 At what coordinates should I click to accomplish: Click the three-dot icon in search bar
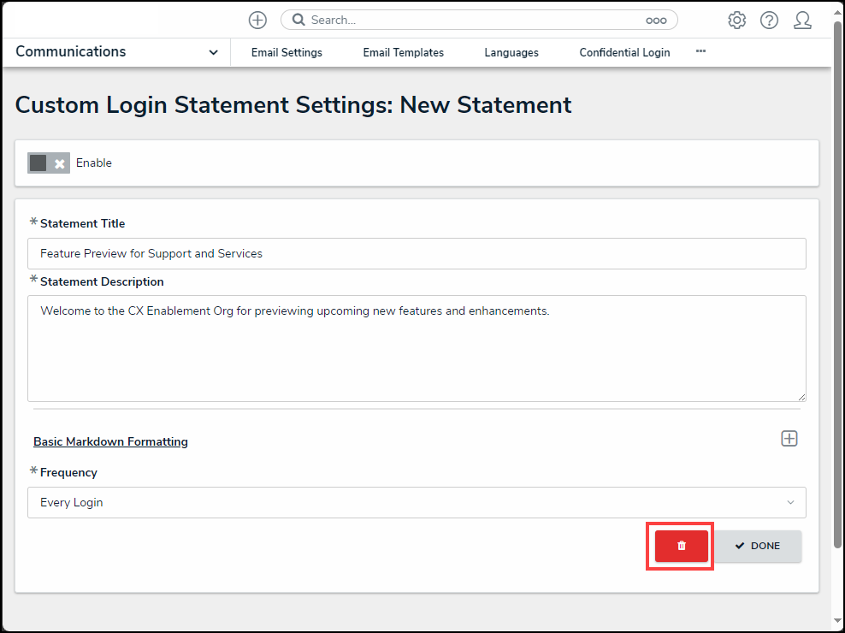pos(656,21)
